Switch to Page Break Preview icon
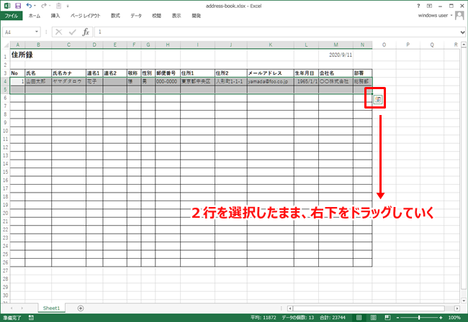Screen dimensions: 468x322 point(387,318)
